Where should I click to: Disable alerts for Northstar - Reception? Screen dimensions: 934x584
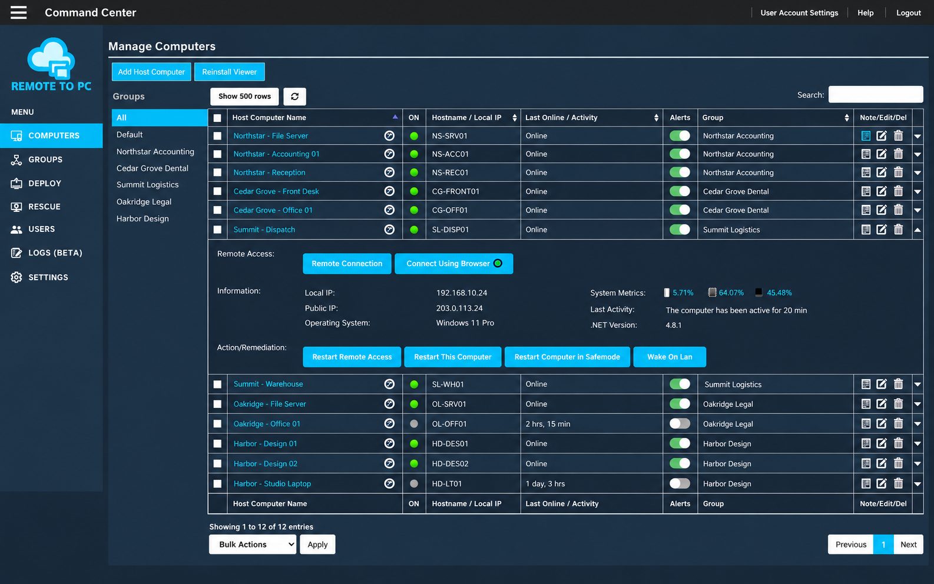680,172
